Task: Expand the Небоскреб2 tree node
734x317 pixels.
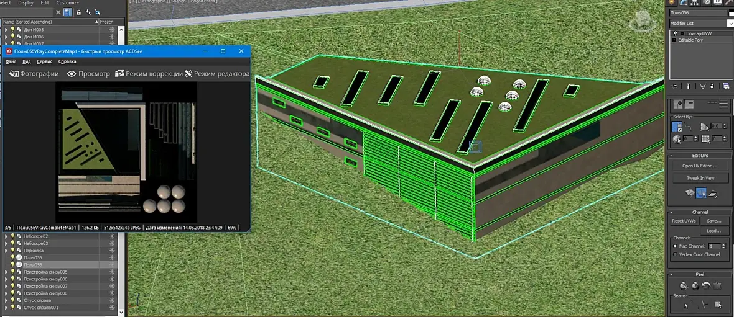Action: pos(6,236)
